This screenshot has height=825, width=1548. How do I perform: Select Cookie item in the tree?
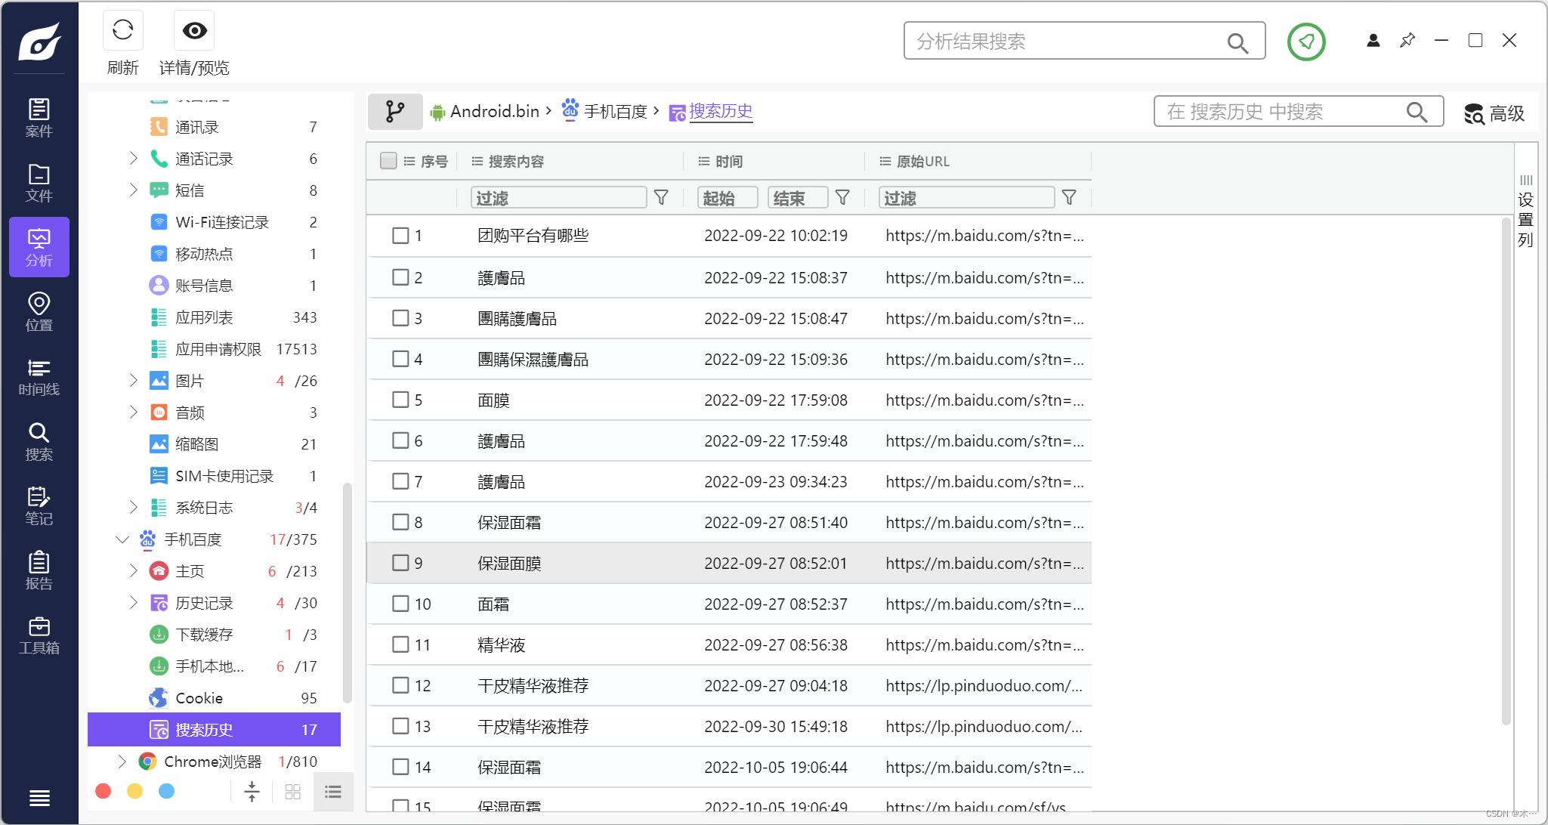click(x=199, y=698)
